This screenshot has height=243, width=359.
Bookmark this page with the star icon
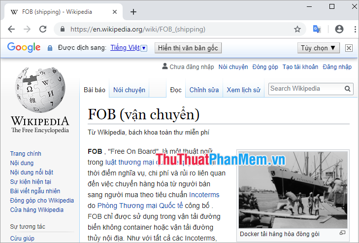(297, 29)
